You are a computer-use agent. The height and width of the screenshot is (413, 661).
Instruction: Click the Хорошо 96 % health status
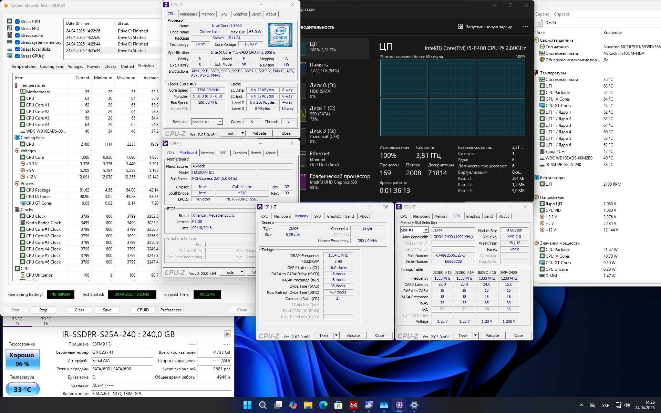pyautogui.click(x=23, y=359)
